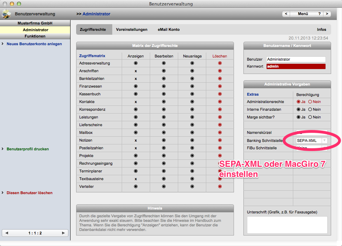Go to previous record with the top-right back arrow
This screenshot has width=342, height=246.
pos(286,14)
